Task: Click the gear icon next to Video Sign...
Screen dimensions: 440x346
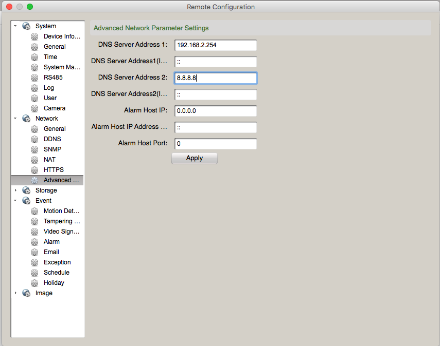Action: click(x=34, y=232)
